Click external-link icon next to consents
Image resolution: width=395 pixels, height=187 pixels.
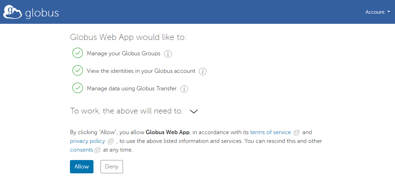(x=97, y=150)
